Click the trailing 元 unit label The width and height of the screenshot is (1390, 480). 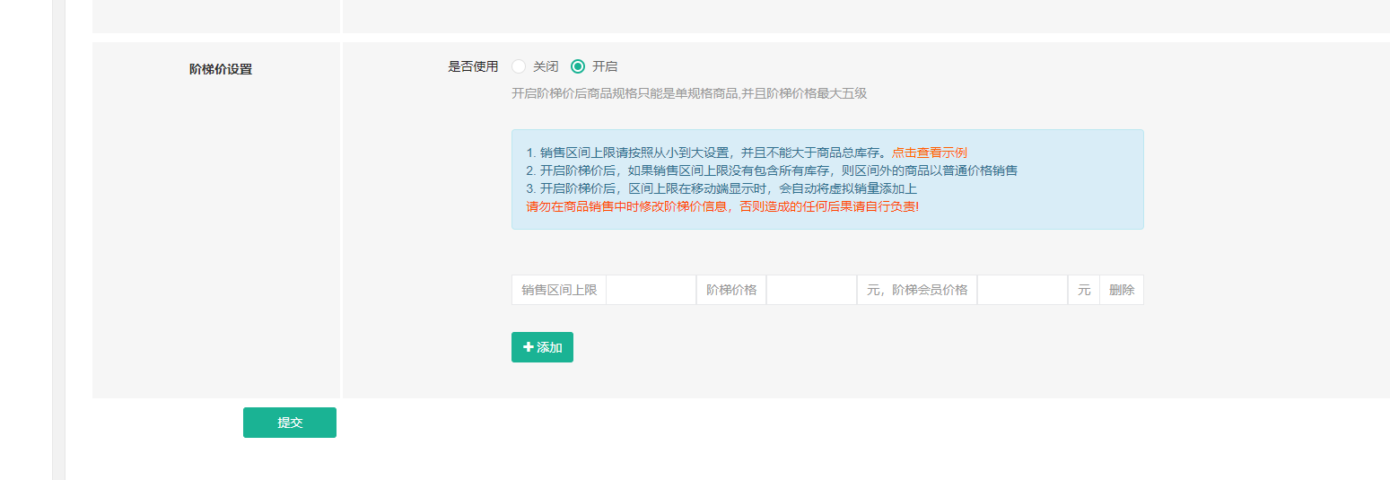[1084, 290]
